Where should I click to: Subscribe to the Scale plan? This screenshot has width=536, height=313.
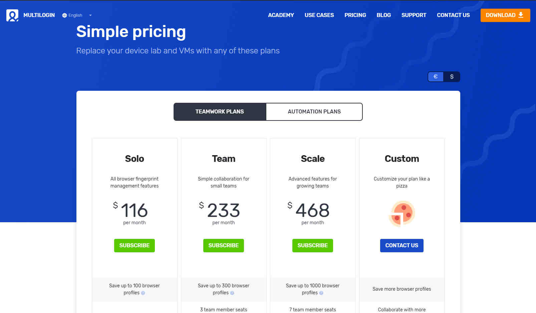click(313, 246)
